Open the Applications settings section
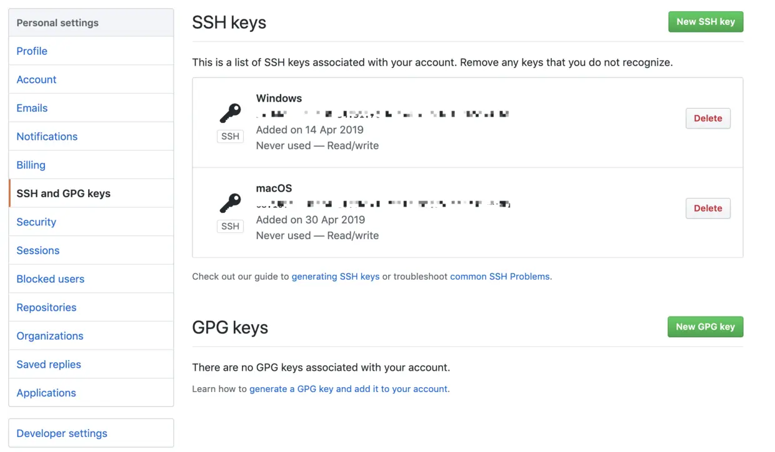 click(x=46, y=393)
